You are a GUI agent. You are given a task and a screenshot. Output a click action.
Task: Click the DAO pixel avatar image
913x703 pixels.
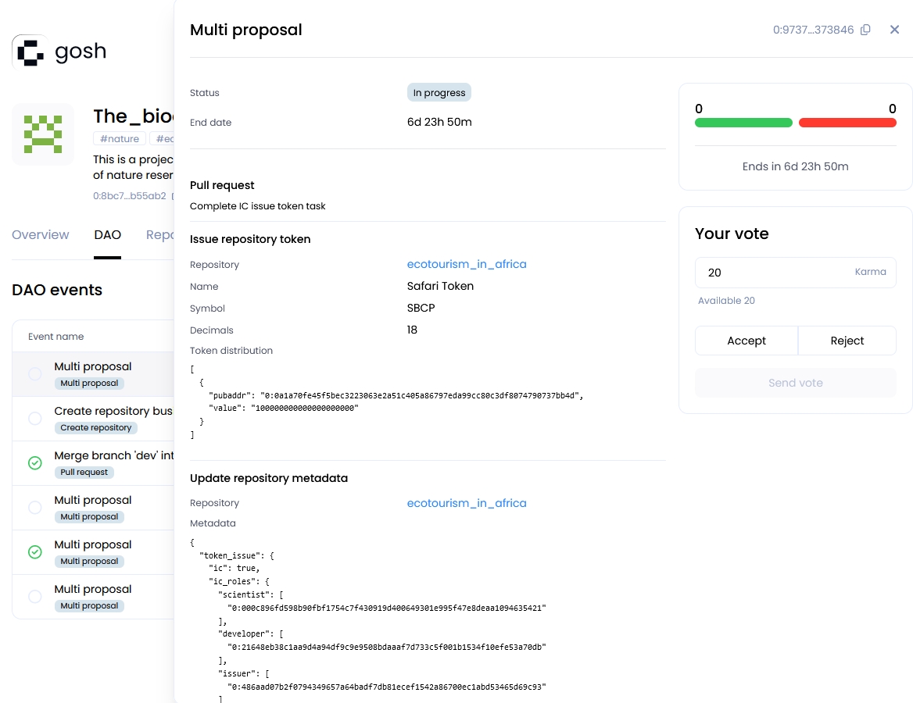[43, 134]
